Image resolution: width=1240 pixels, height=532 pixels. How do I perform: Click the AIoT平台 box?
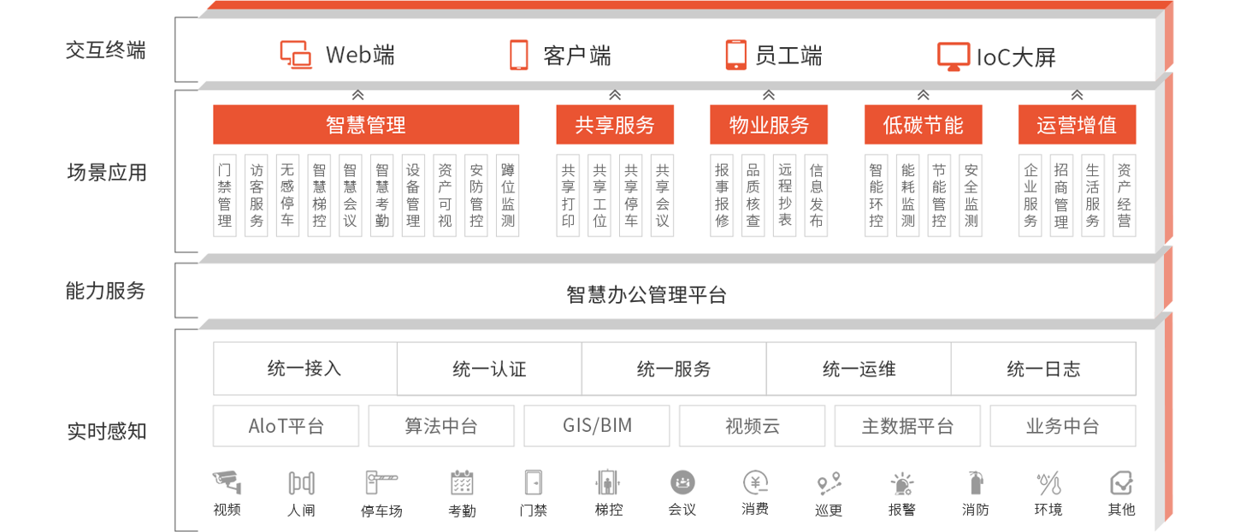(286, 426)
